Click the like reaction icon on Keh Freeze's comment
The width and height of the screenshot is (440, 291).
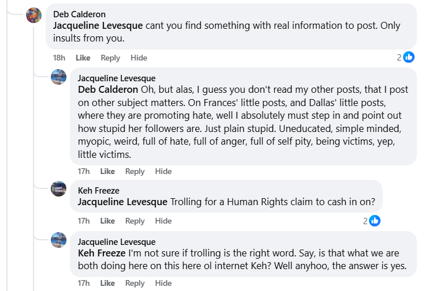tap(375, 221)
